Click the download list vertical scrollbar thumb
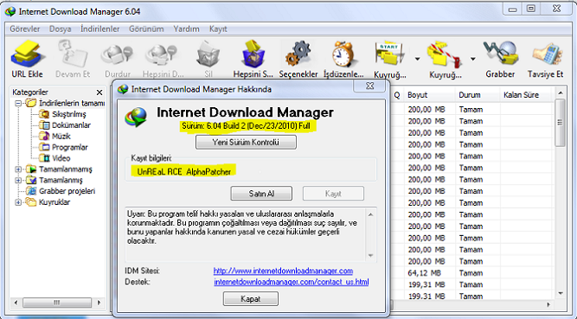The width and height of the screenshot is (577, 319). 560,123
